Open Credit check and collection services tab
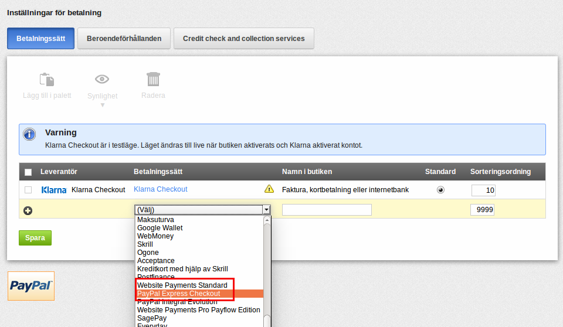This screenshot has width=563, height=327. click(244, 39)
